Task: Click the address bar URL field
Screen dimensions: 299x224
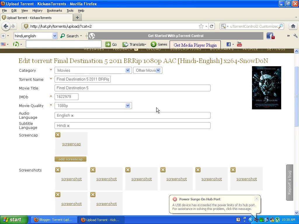Action: [114, 26]
